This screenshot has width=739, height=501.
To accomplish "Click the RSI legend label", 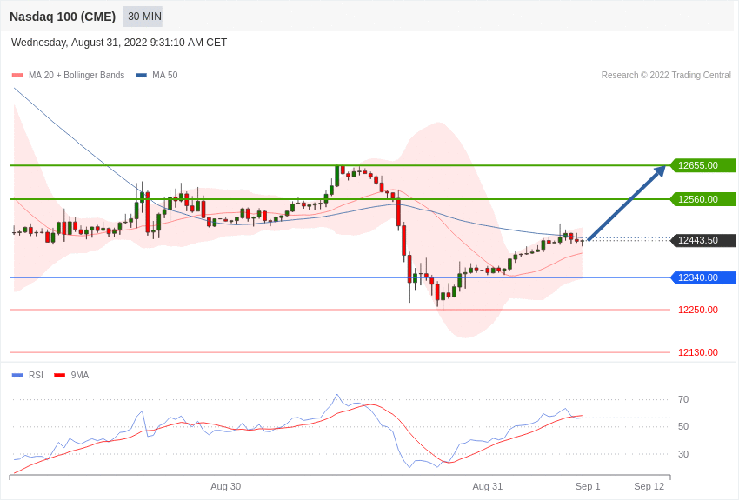I will click(x=36, y=375).
